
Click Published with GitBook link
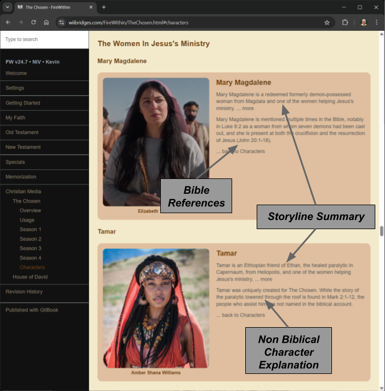[x=32, y=310]
